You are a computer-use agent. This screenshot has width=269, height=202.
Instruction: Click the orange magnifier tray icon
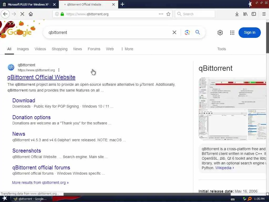pyautogui.click(x=250, y=199)
